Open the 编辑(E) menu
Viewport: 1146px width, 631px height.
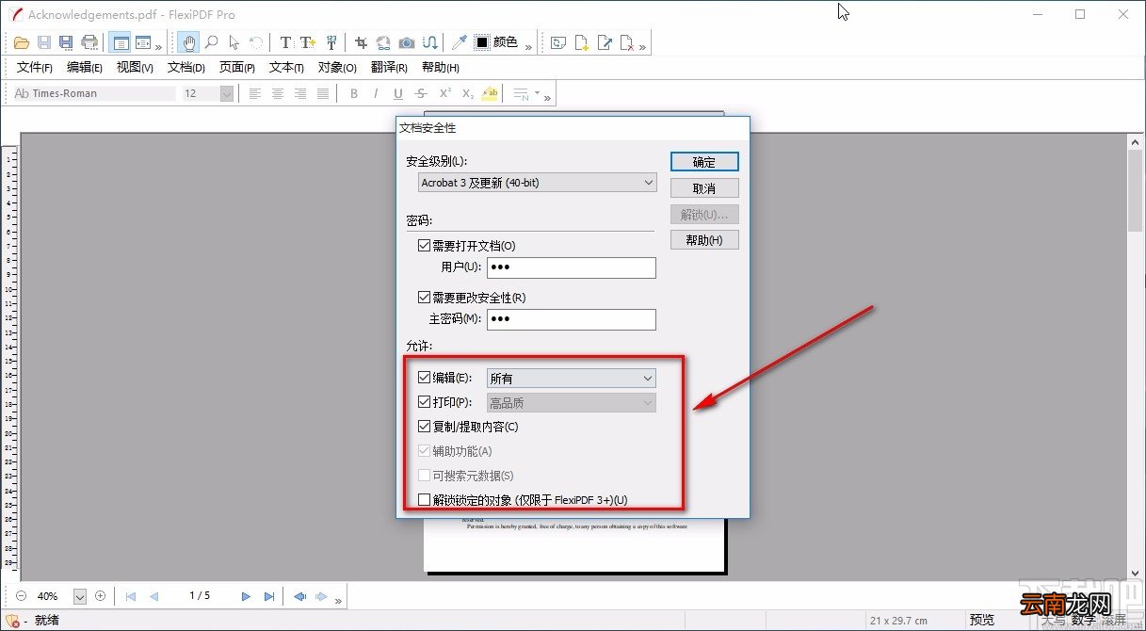coord(85,68)
